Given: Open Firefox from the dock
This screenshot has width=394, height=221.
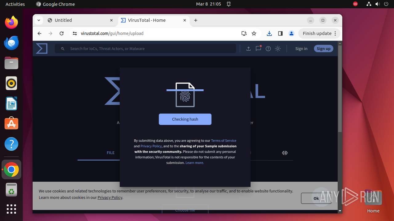Looking at the screenshot, I should pyautogui.click(x=11, y=22).
